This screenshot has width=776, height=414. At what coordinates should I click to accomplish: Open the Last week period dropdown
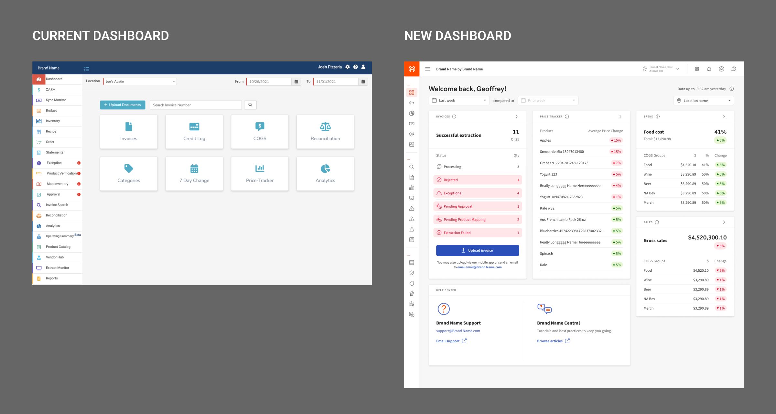point(459,101)
